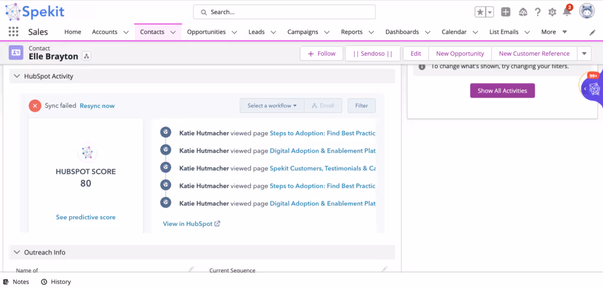Click the global actions plus icon
Viewport: 603px width, 288px height.
[x=506, y=12]
